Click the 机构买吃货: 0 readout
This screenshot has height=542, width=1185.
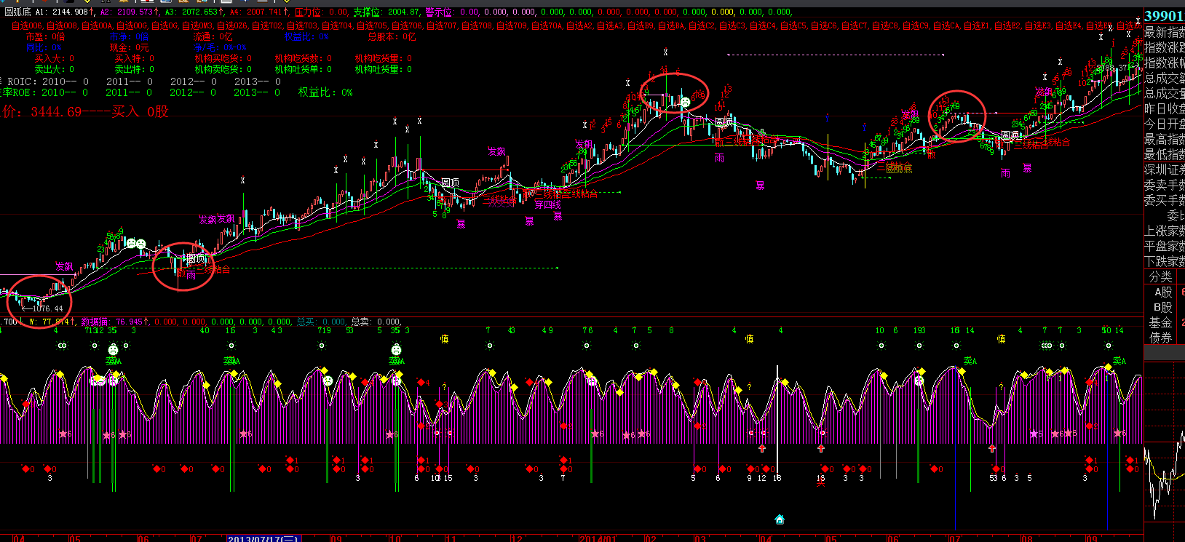223,58
